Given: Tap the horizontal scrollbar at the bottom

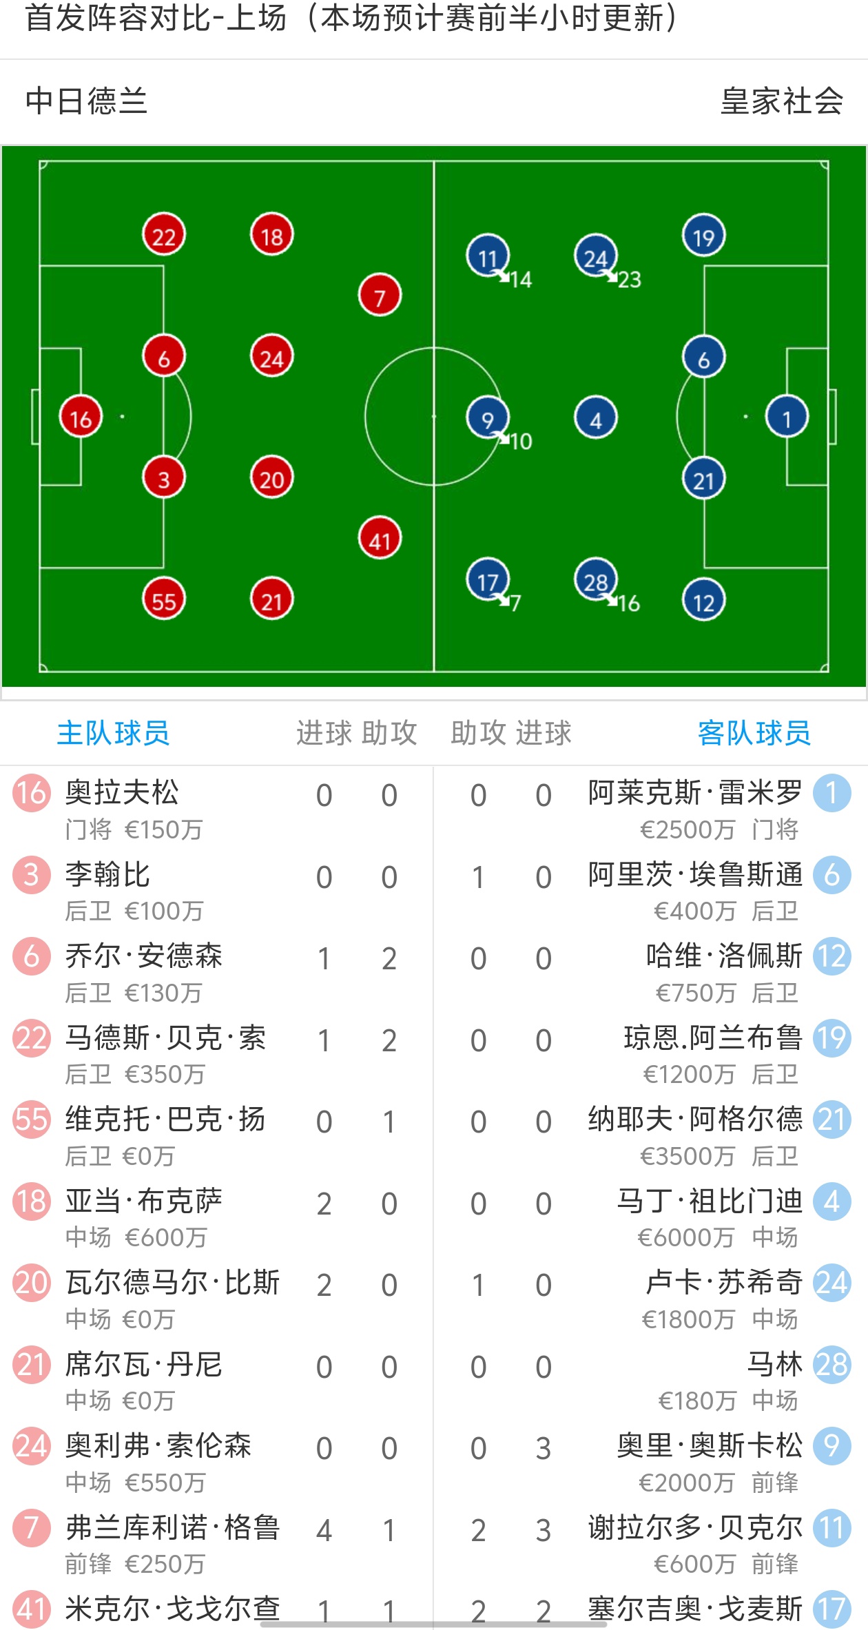Looking at the screenshot, I should tap(434, 1624).
